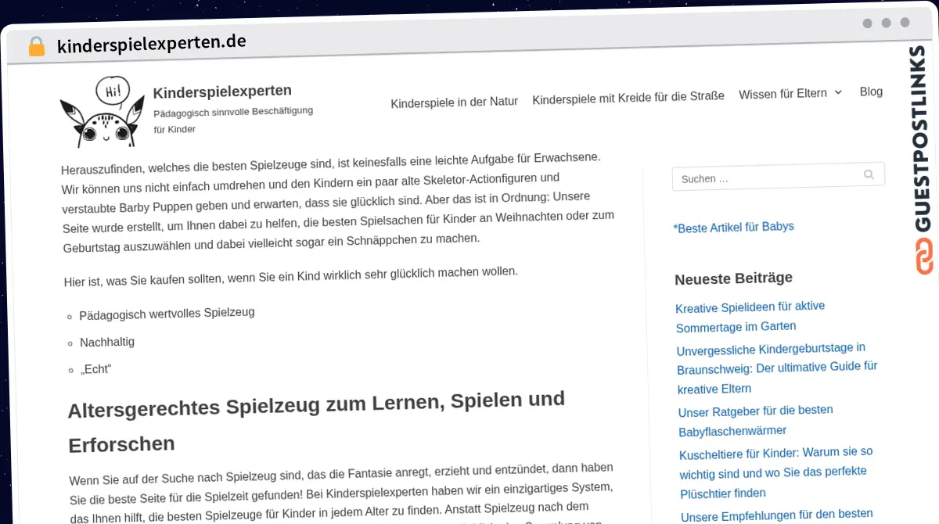Viewport: 939px width, 524px height.
Task: Click the Kinderspielexperten mascot logo
Action: (x=103, y=112)
